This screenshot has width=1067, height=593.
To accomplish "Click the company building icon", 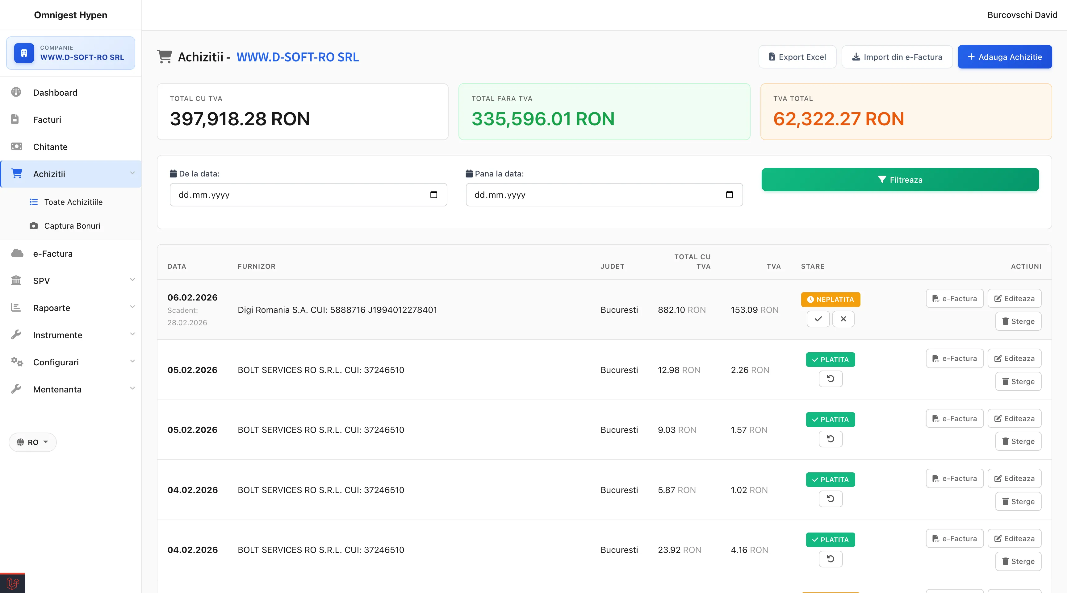I will point(24,53).
